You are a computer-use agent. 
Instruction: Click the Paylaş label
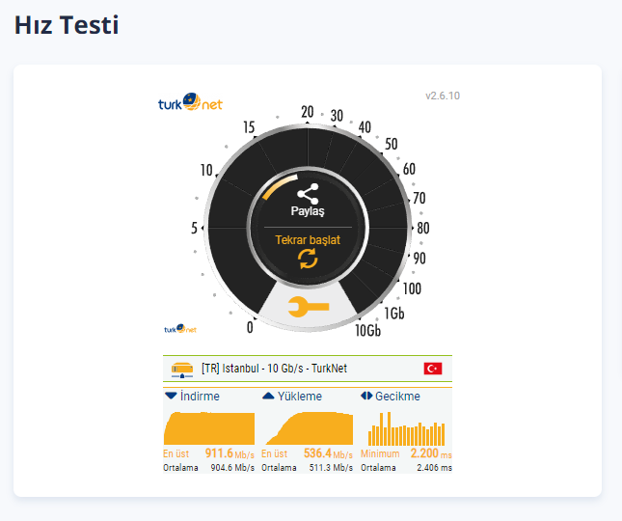click(308, 211)
